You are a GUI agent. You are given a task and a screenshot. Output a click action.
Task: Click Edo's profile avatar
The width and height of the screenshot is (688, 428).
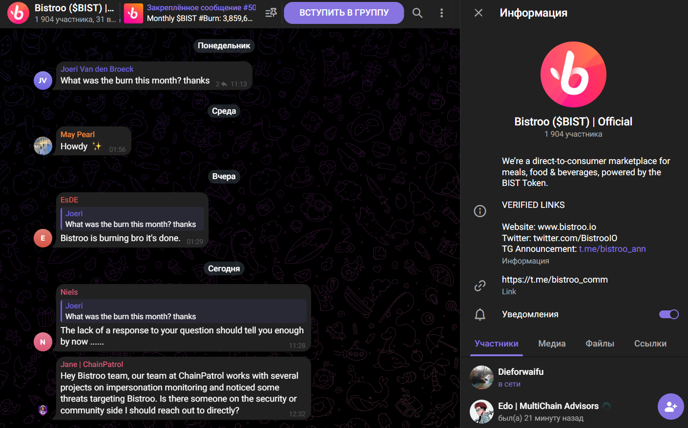click(x=481, y=411)
